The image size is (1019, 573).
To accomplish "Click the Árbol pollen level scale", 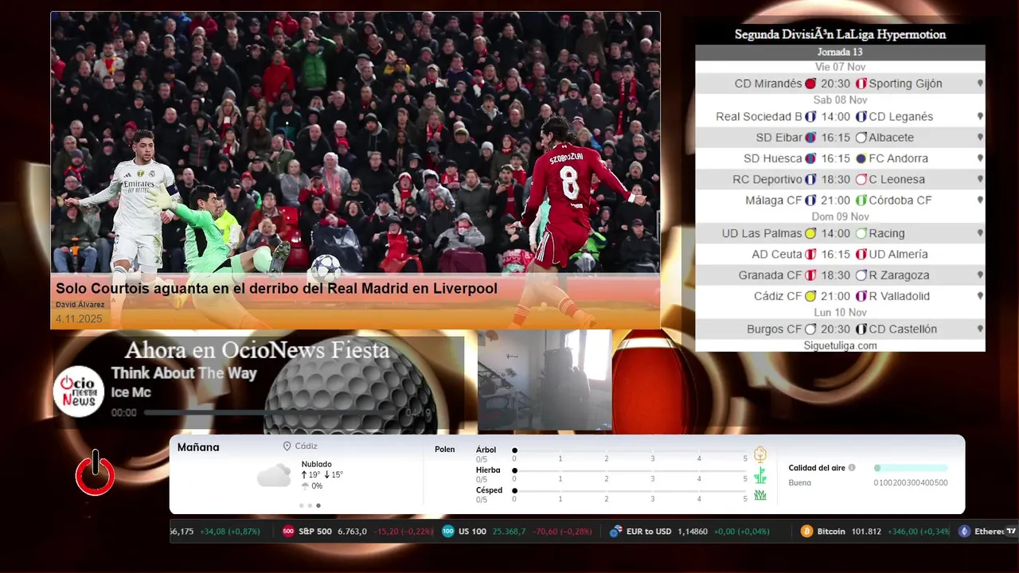I will 631,454.
